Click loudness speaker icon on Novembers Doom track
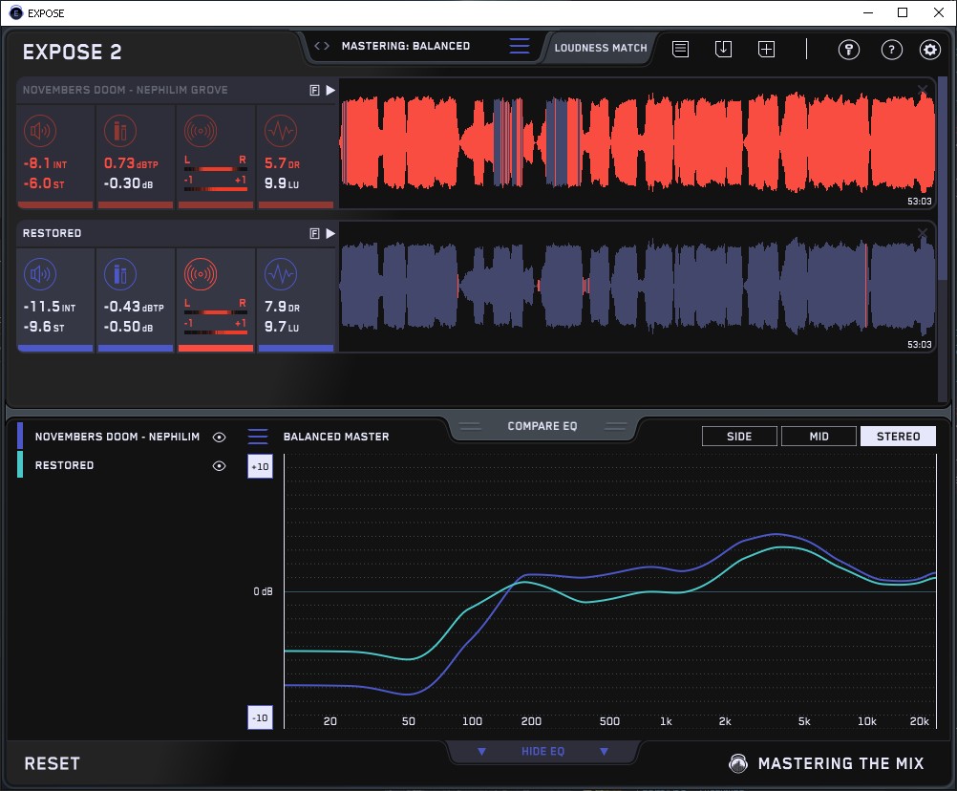The height and width of the screenshot is (791, 957). pos(40,131)
